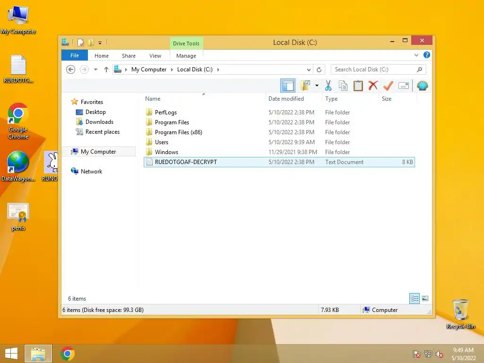Open the blue shell toolbar icon
This screenshot has height=363, width=484.
pos(422,86)
